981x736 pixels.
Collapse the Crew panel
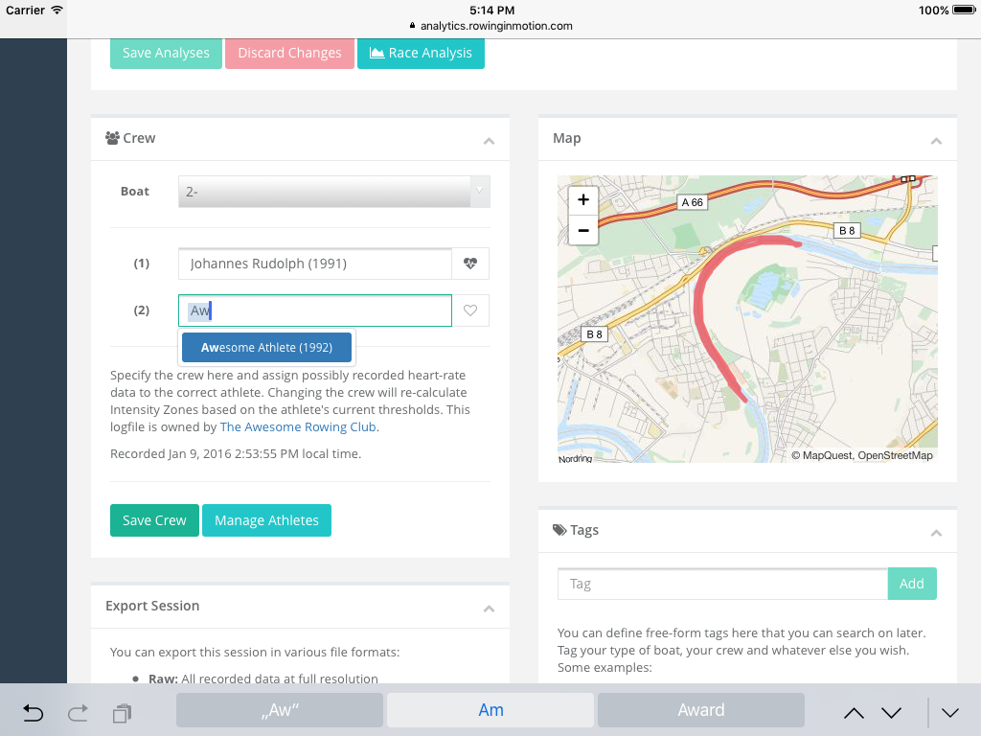coord(489,141)
